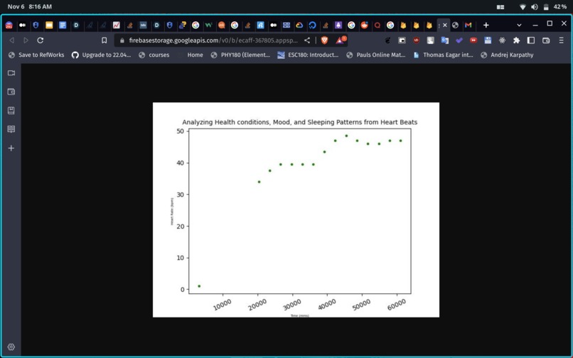This screenshot has height=358, width=573.
Task: Switch to the Gmail tab
Action: point(468,25)
